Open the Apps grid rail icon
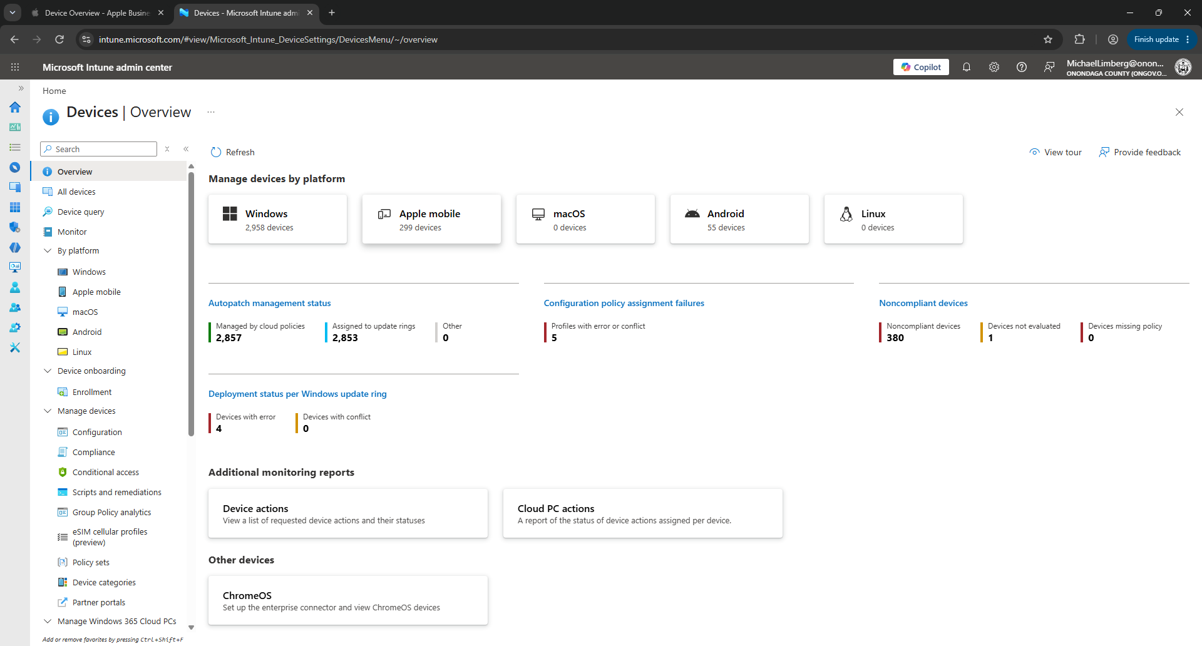This screenshot has height=646, width=1202. tap(15, 207)
